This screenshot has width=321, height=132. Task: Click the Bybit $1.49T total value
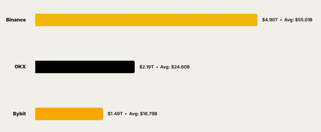(x=115, y=114)
